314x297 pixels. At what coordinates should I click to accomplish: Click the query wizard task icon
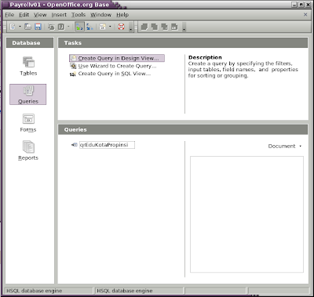[73, 66]
